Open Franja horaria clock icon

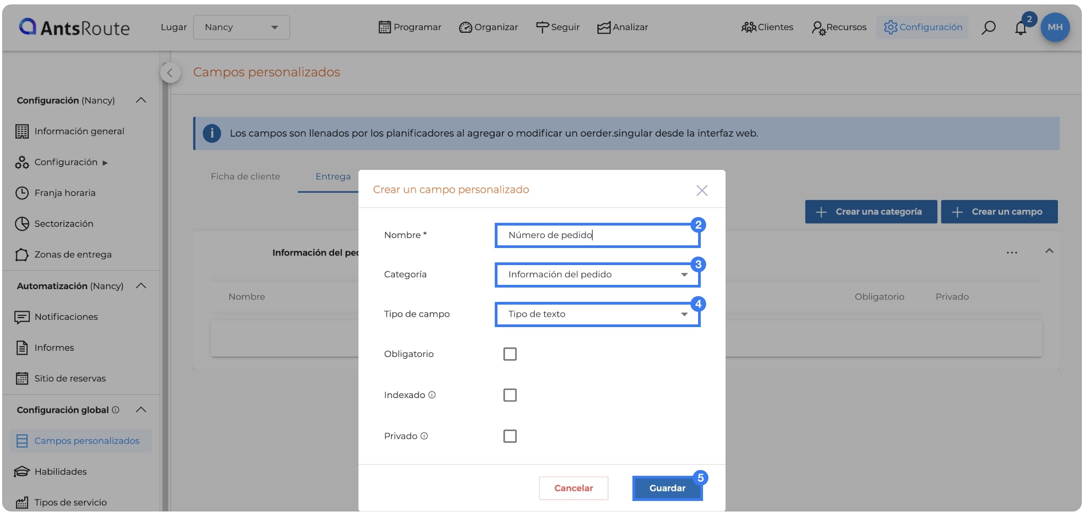click(x=22, y=193)
